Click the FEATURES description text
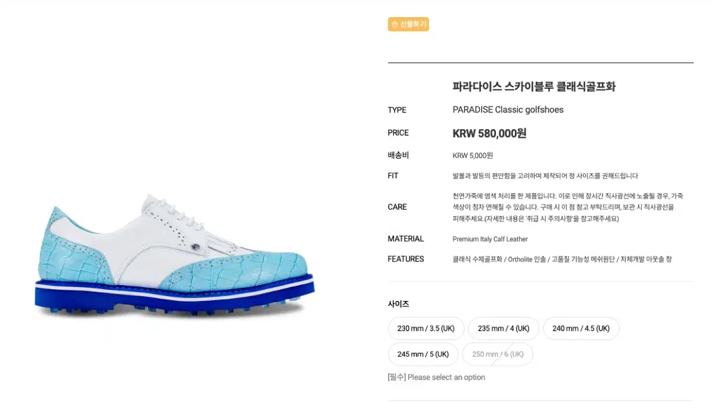 pos(562,259)
